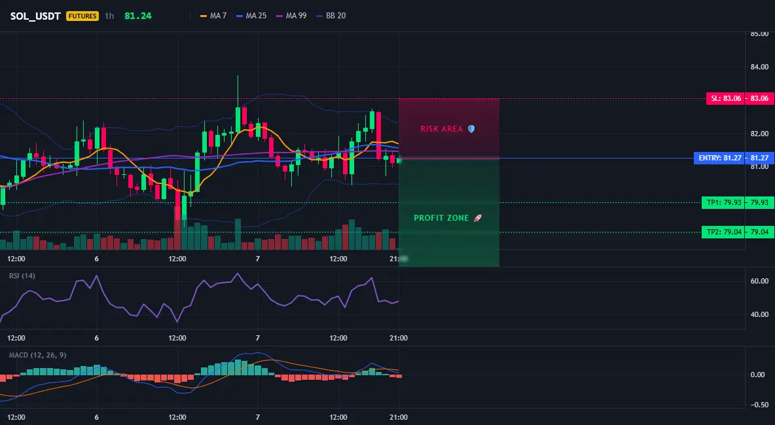Click the SL: 83.06 stop loss label
Image resolution: width=775 pixels, height=425 pixels.
725,98
